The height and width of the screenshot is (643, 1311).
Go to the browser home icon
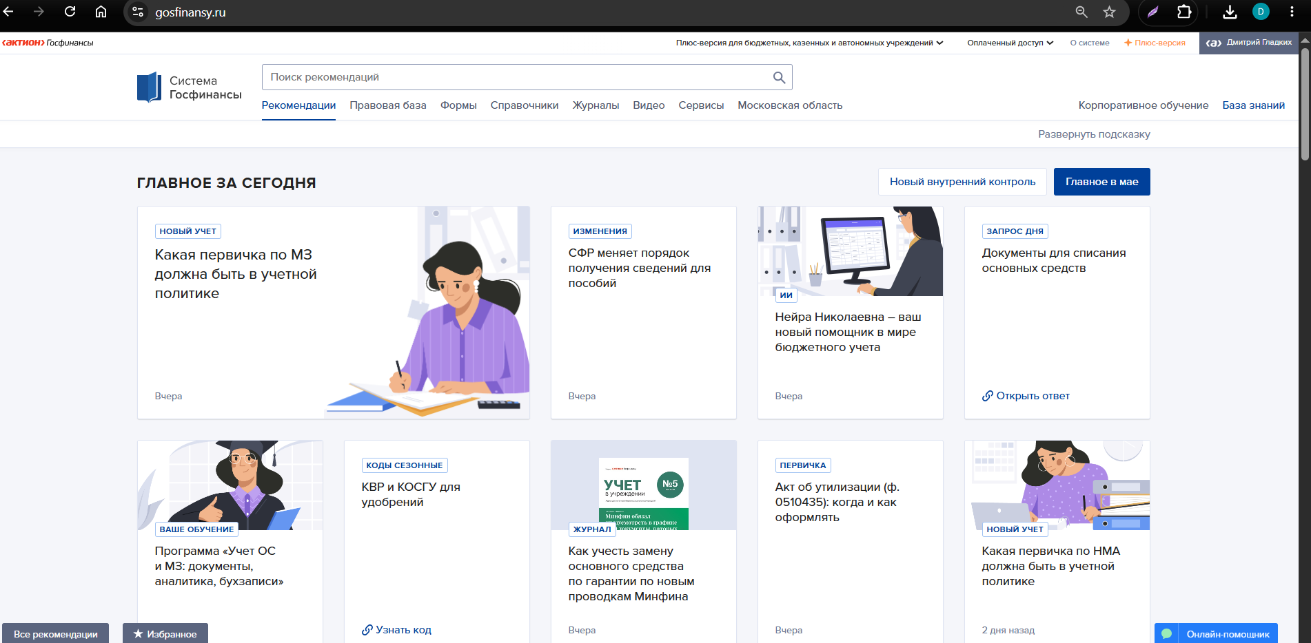coord(101,12)
